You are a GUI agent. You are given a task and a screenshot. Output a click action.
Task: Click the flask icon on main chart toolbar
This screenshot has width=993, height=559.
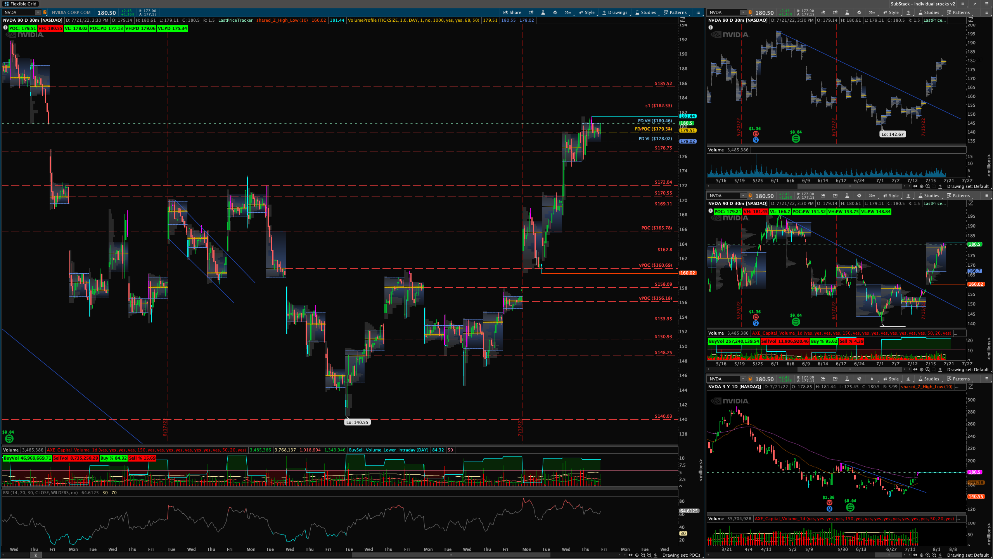point(543,12)
